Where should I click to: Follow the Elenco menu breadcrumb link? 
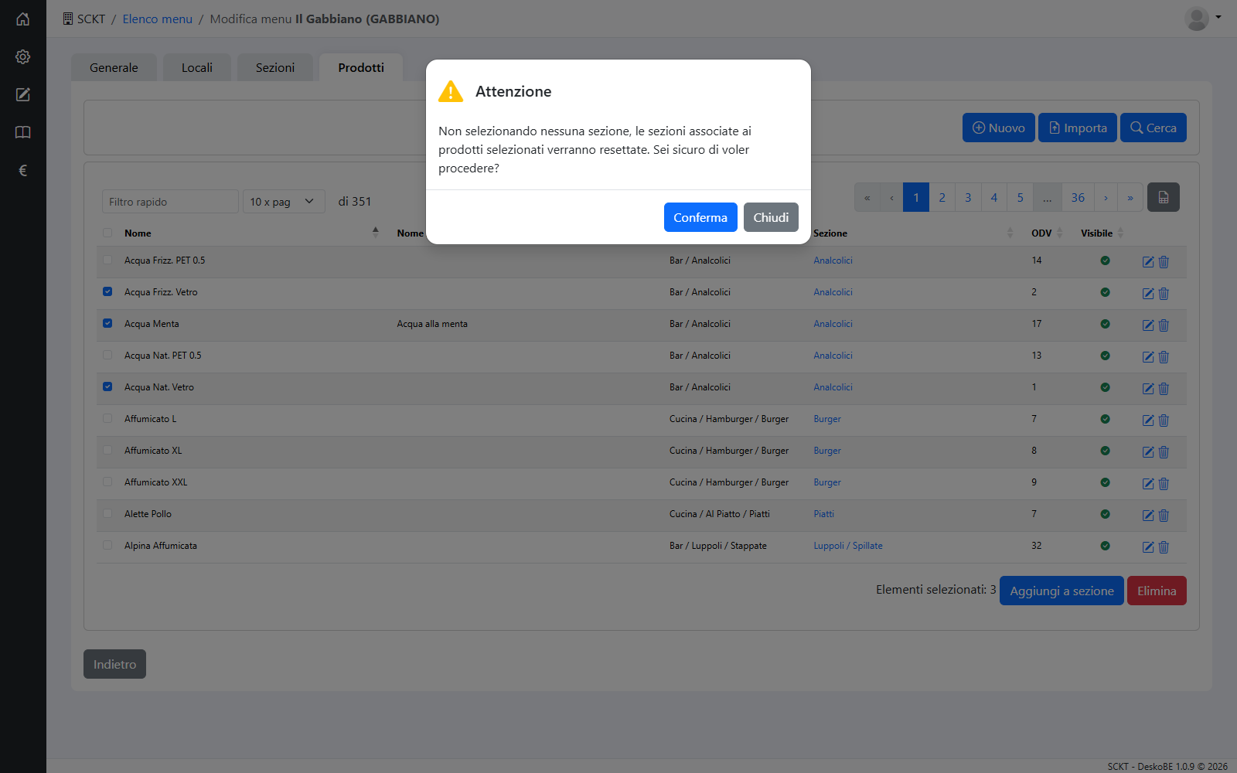pos(157,19)
